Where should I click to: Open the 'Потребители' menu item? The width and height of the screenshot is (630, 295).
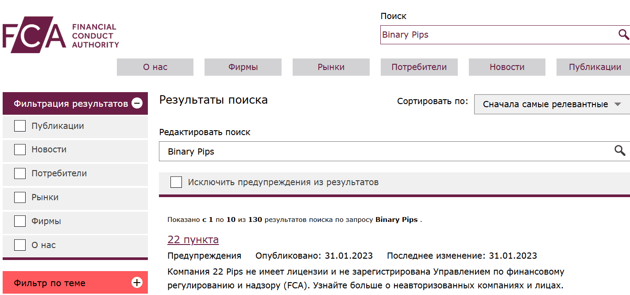tap(419, 67)
